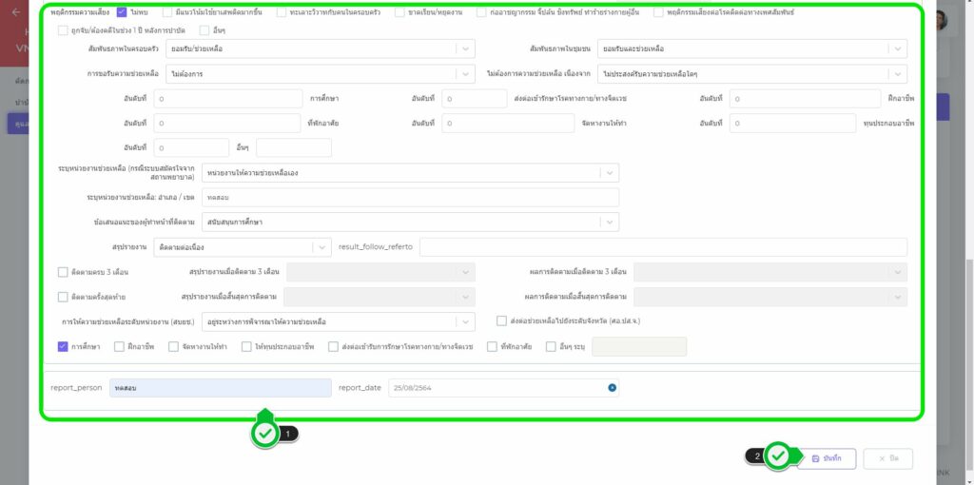The height and width of the screenshot is (485, 974).
Task: Click the green checkmark badge numbered 1
Action: click(x=264, y=433)
